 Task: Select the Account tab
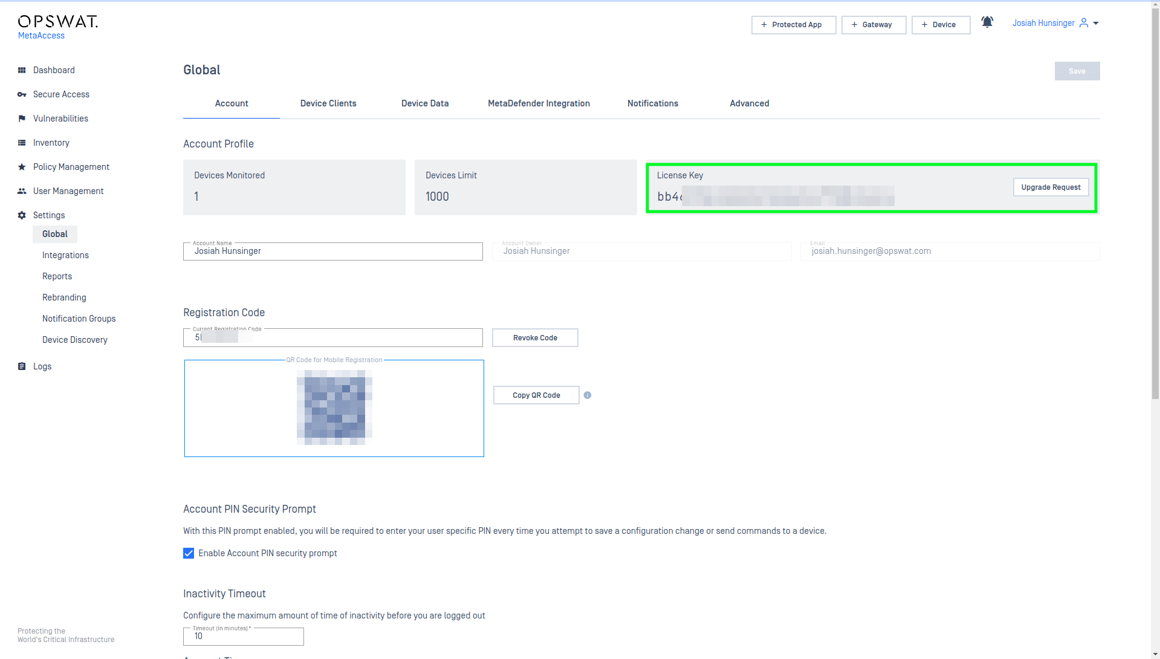tap(232, 103)
